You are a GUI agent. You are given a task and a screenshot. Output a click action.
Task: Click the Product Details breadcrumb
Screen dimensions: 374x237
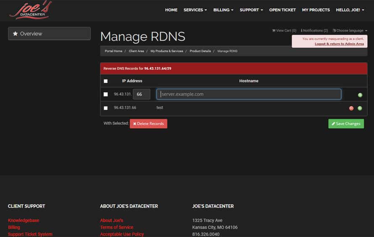coord(200,51)
